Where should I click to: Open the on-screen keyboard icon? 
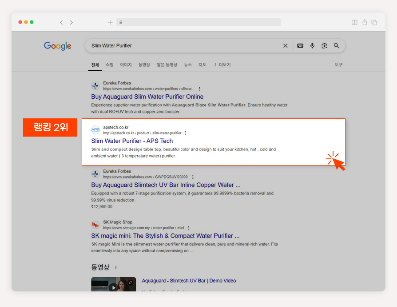[300, 46]
